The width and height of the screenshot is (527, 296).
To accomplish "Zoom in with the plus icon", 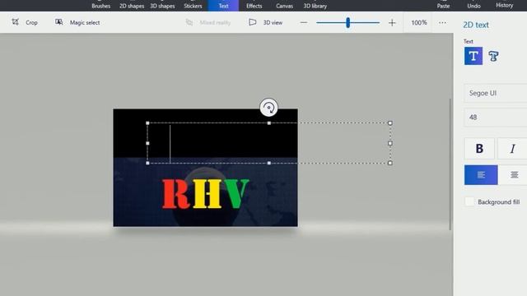I will (x=392, y=22).
